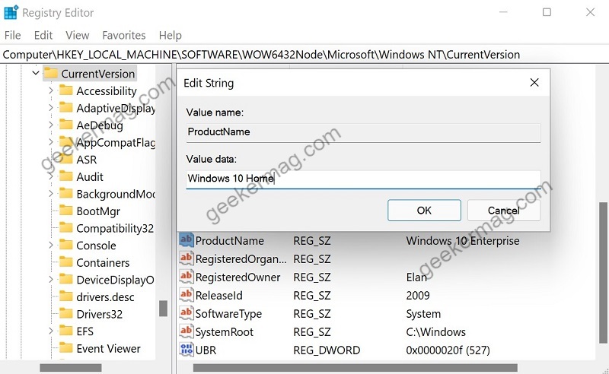Cancel the Edit String dialog
Image resolution: width=609 pixels, height=374 pixels.
pos(504,211)
